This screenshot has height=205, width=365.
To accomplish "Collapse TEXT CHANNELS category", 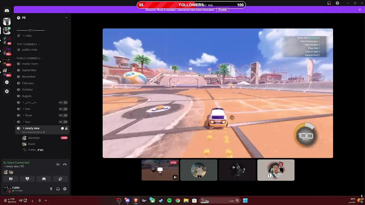I will pyautogui.click(x=28, y=44).
